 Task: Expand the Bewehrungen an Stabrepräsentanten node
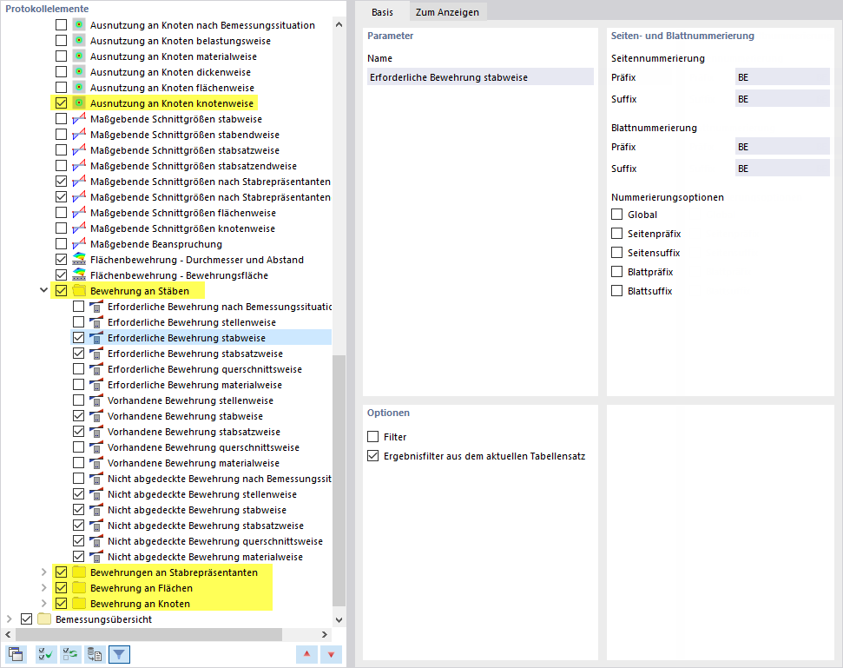tap(43, 572)
